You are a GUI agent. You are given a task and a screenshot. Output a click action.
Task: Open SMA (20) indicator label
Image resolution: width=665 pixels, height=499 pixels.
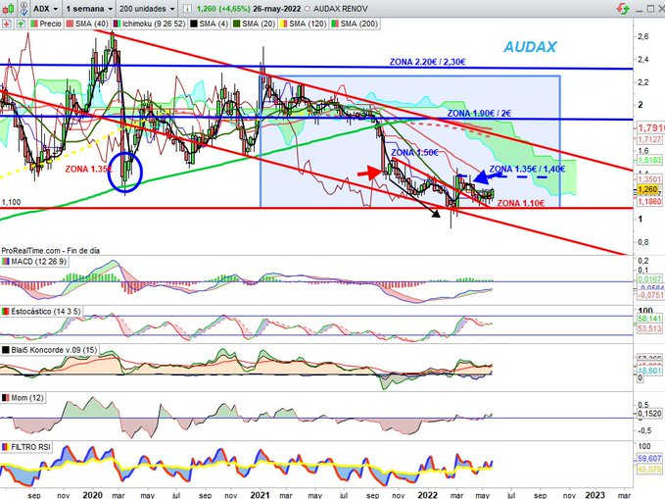[x=259, y=24]
